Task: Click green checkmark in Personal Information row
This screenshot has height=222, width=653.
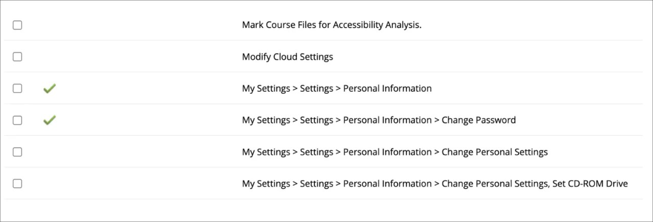Action: coord(49,89)
